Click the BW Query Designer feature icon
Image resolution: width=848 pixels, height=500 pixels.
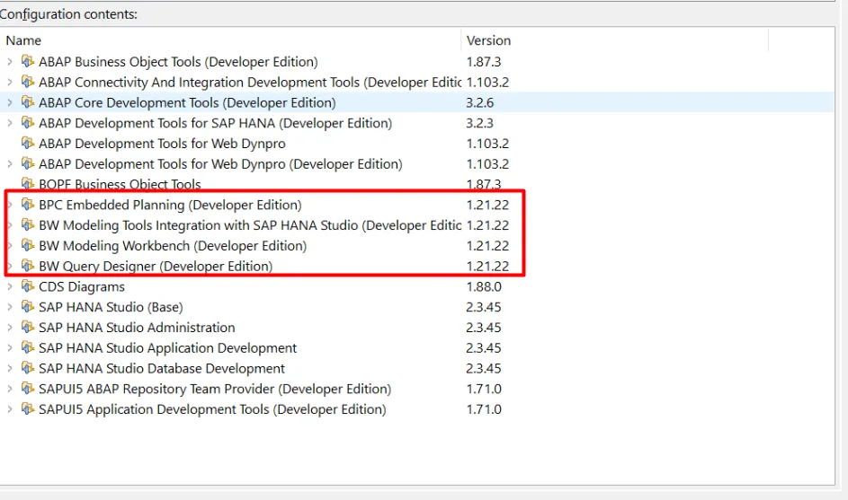pyautogui.click(x=28, y=266)
